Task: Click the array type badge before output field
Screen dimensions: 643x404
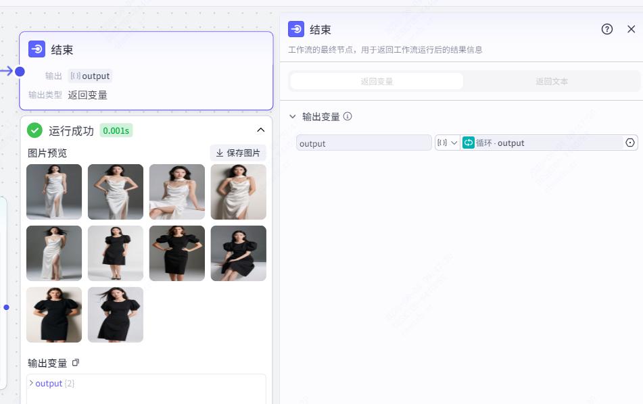Action: pyautogui.click(x=443, y=143)
